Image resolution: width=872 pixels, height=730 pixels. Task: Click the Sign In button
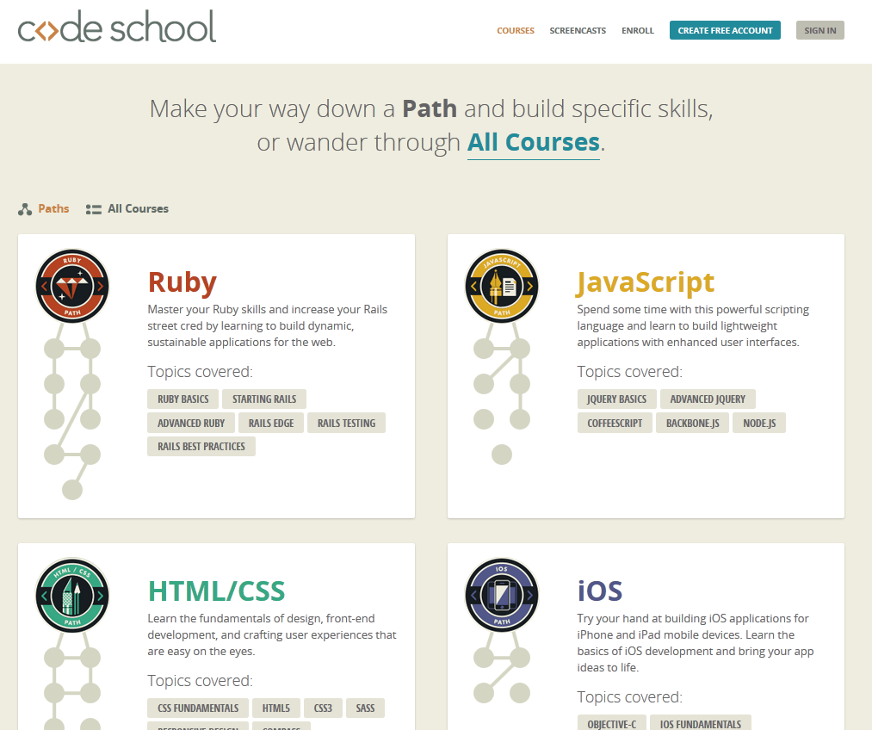pos(820,30)
